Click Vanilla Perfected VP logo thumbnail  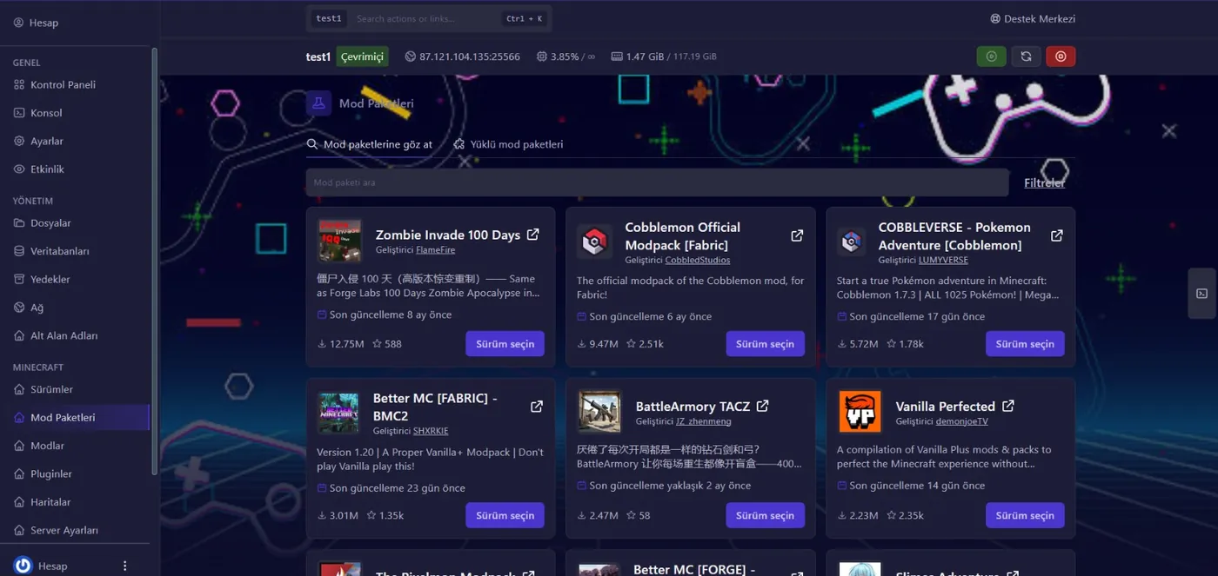(860, 411)
